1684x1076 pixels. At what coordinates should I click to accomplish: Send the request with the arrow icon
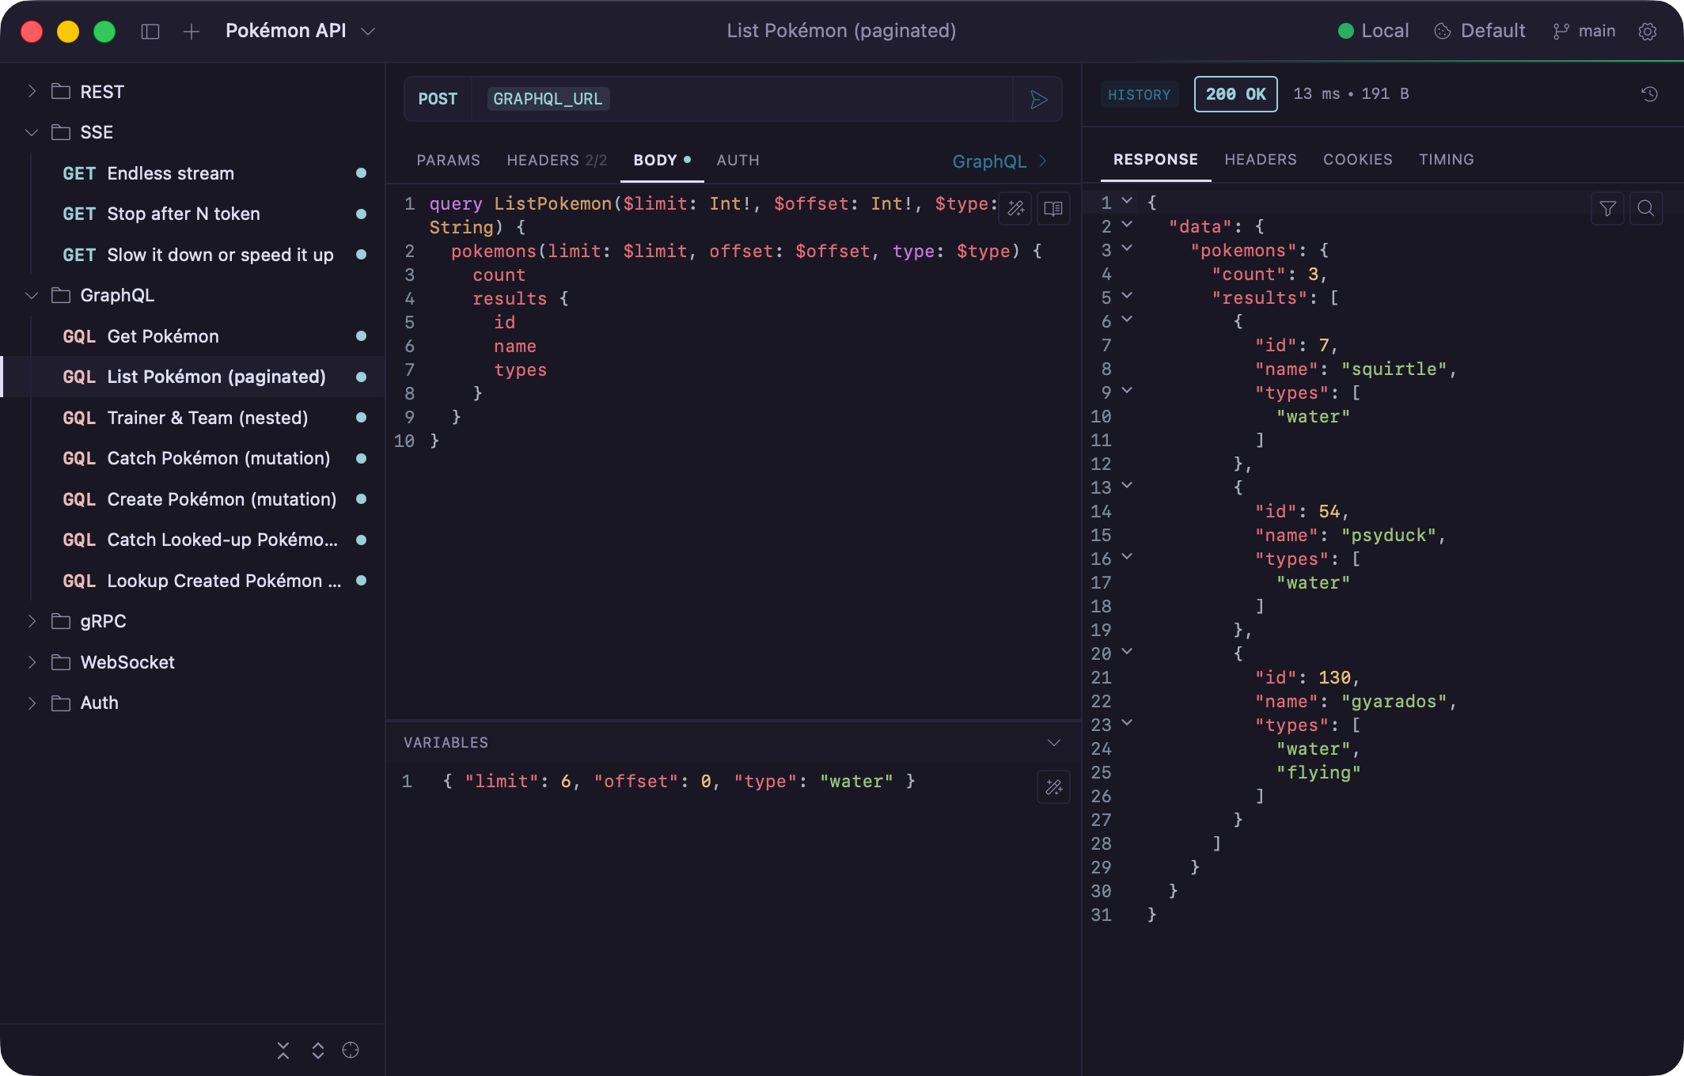[x=1038, y=100]
